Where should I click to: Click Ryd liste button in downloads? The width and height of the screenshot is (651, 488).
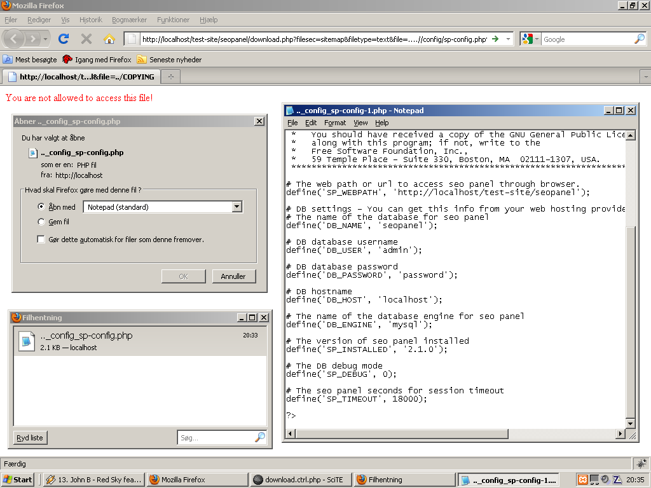tap(30, 438)
